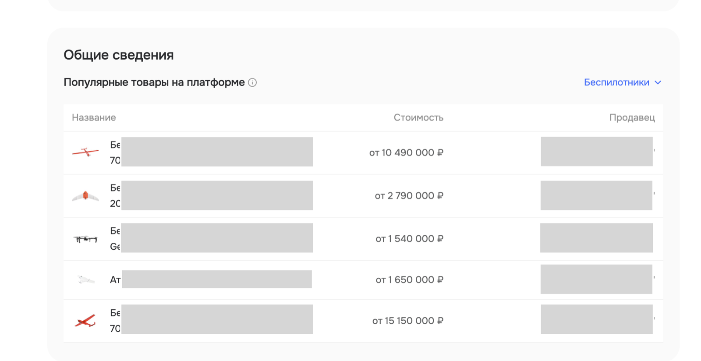The image size is (701, 361).
Task: Click the info icon beside Популярные товары на платформе
Action: pos(252,82)
